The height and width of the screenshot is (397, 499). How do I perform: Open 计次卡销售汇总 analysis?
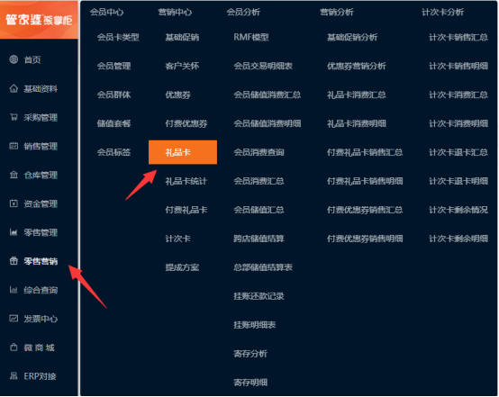(x=458, y=38)
